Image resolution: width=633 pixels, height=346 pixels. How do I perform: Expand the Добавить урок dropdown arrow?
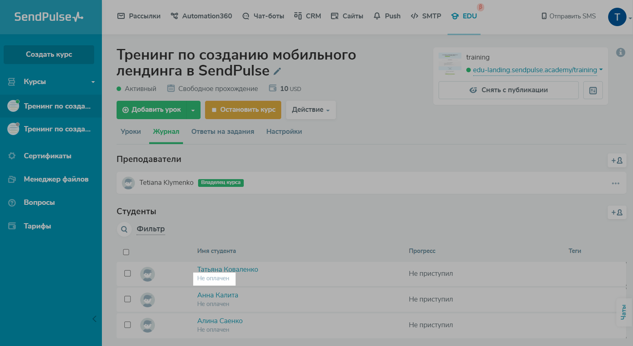tap(193, 110)
